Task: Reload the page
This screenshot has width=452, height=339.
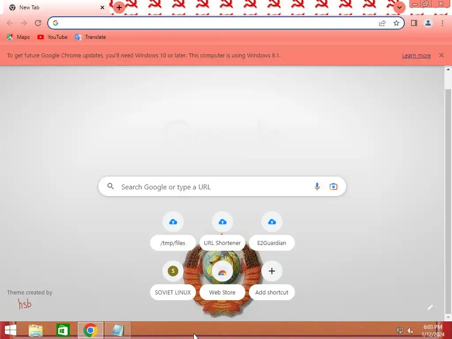Action: click(38, 23)
